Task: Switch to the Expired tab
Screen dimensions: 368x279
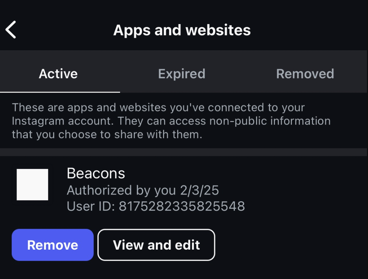Action: [182, 74]
